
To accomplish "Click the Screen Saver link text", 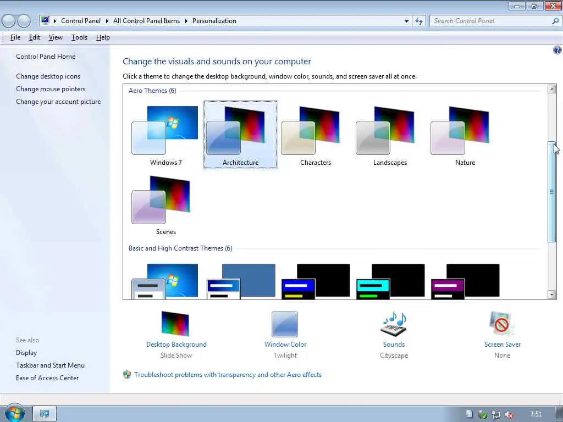I will [503, 345].
